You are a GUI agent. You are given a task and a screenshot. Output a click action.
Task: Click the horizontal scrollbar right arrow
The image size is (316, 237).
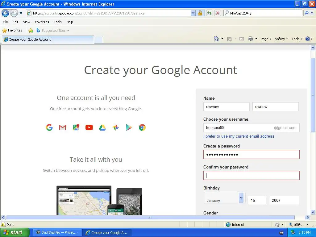coord(308,218)
